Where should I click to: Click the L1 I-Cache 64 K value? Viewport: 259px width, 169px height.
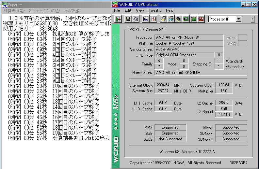click(163, 103)
